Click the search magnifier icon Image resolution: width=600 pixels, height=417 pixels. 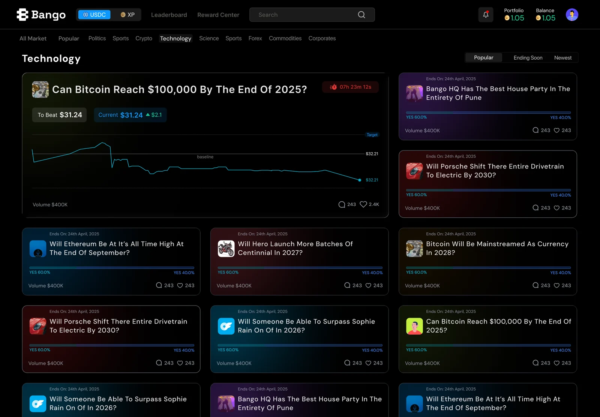click(x=361, y=15)
